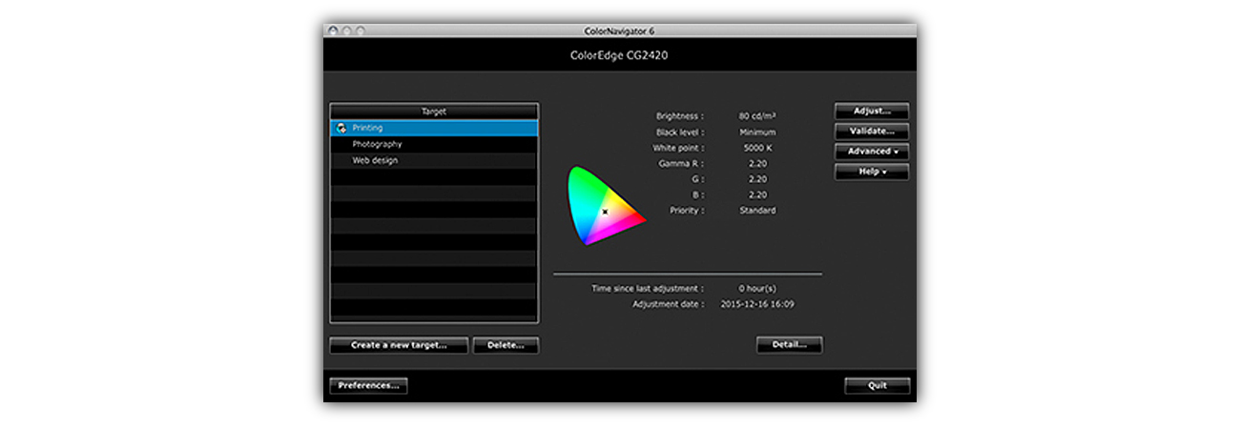This screenshot has height=429, width=1240.
Task: Close the ColorNavigator 6 window
Action: click(x=333, y=31)
